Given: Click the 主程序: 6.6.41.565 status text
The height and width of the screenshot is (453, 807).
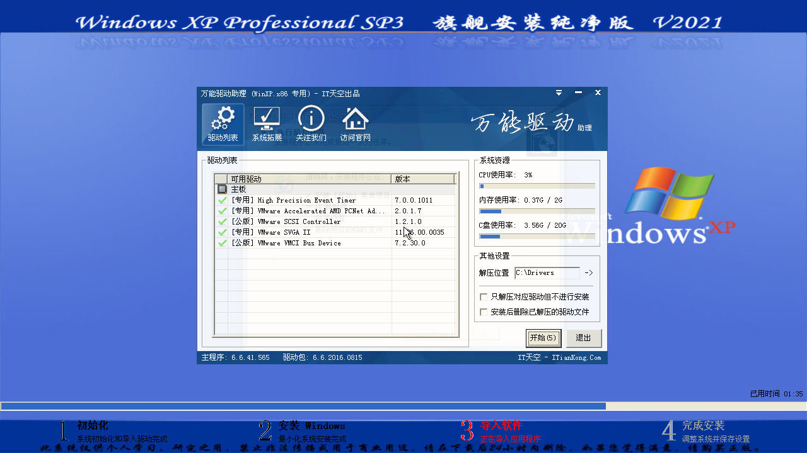Looking at the screenshot, I should pos(235,357).
